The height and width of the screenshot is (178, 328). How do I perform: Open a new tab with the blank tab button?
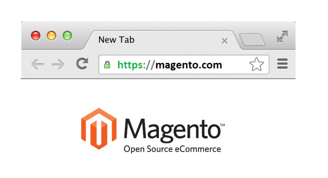pos(252,39)
